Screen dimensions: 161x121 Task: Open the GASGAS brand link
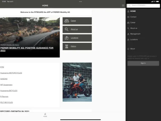tap(4, 79)
